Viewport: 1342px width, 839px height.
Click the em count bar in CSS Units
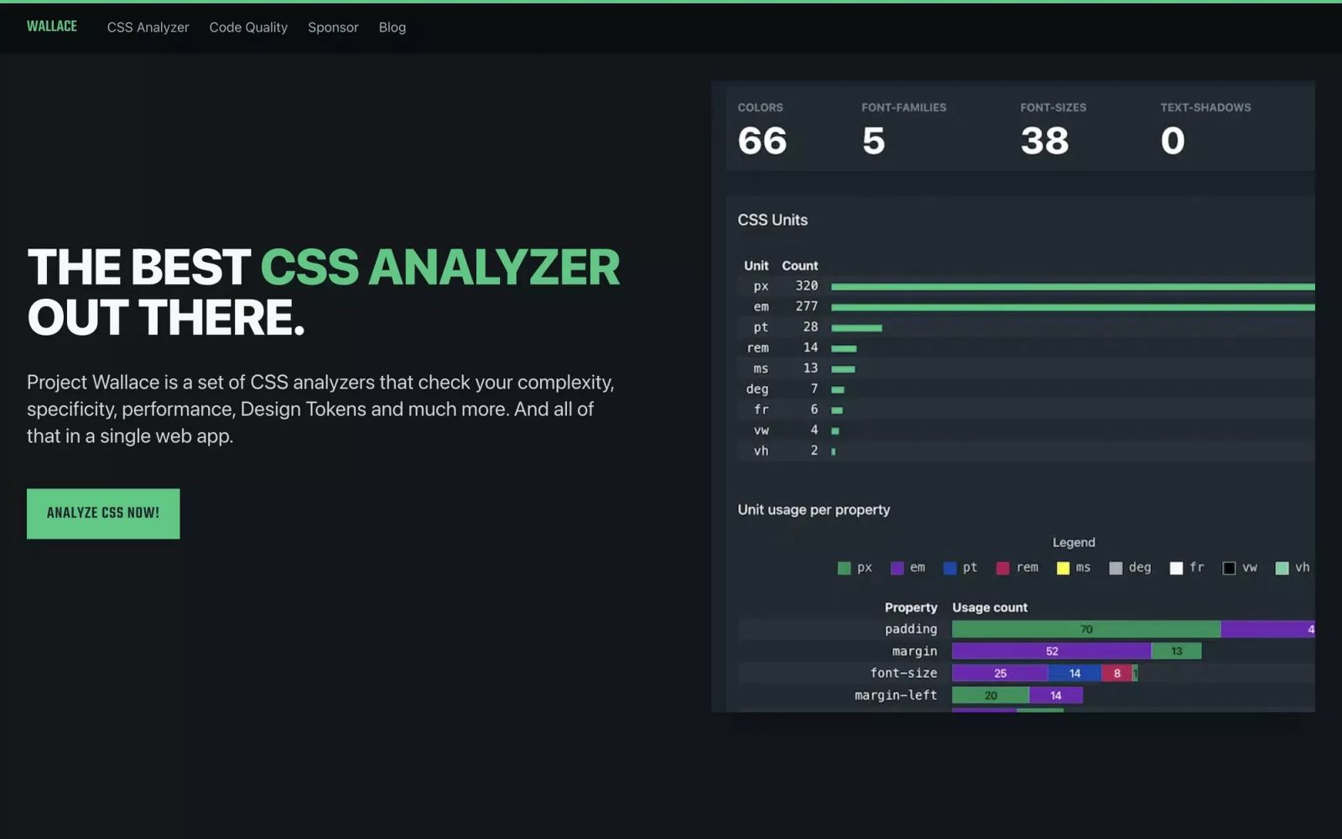point(1073,307)
